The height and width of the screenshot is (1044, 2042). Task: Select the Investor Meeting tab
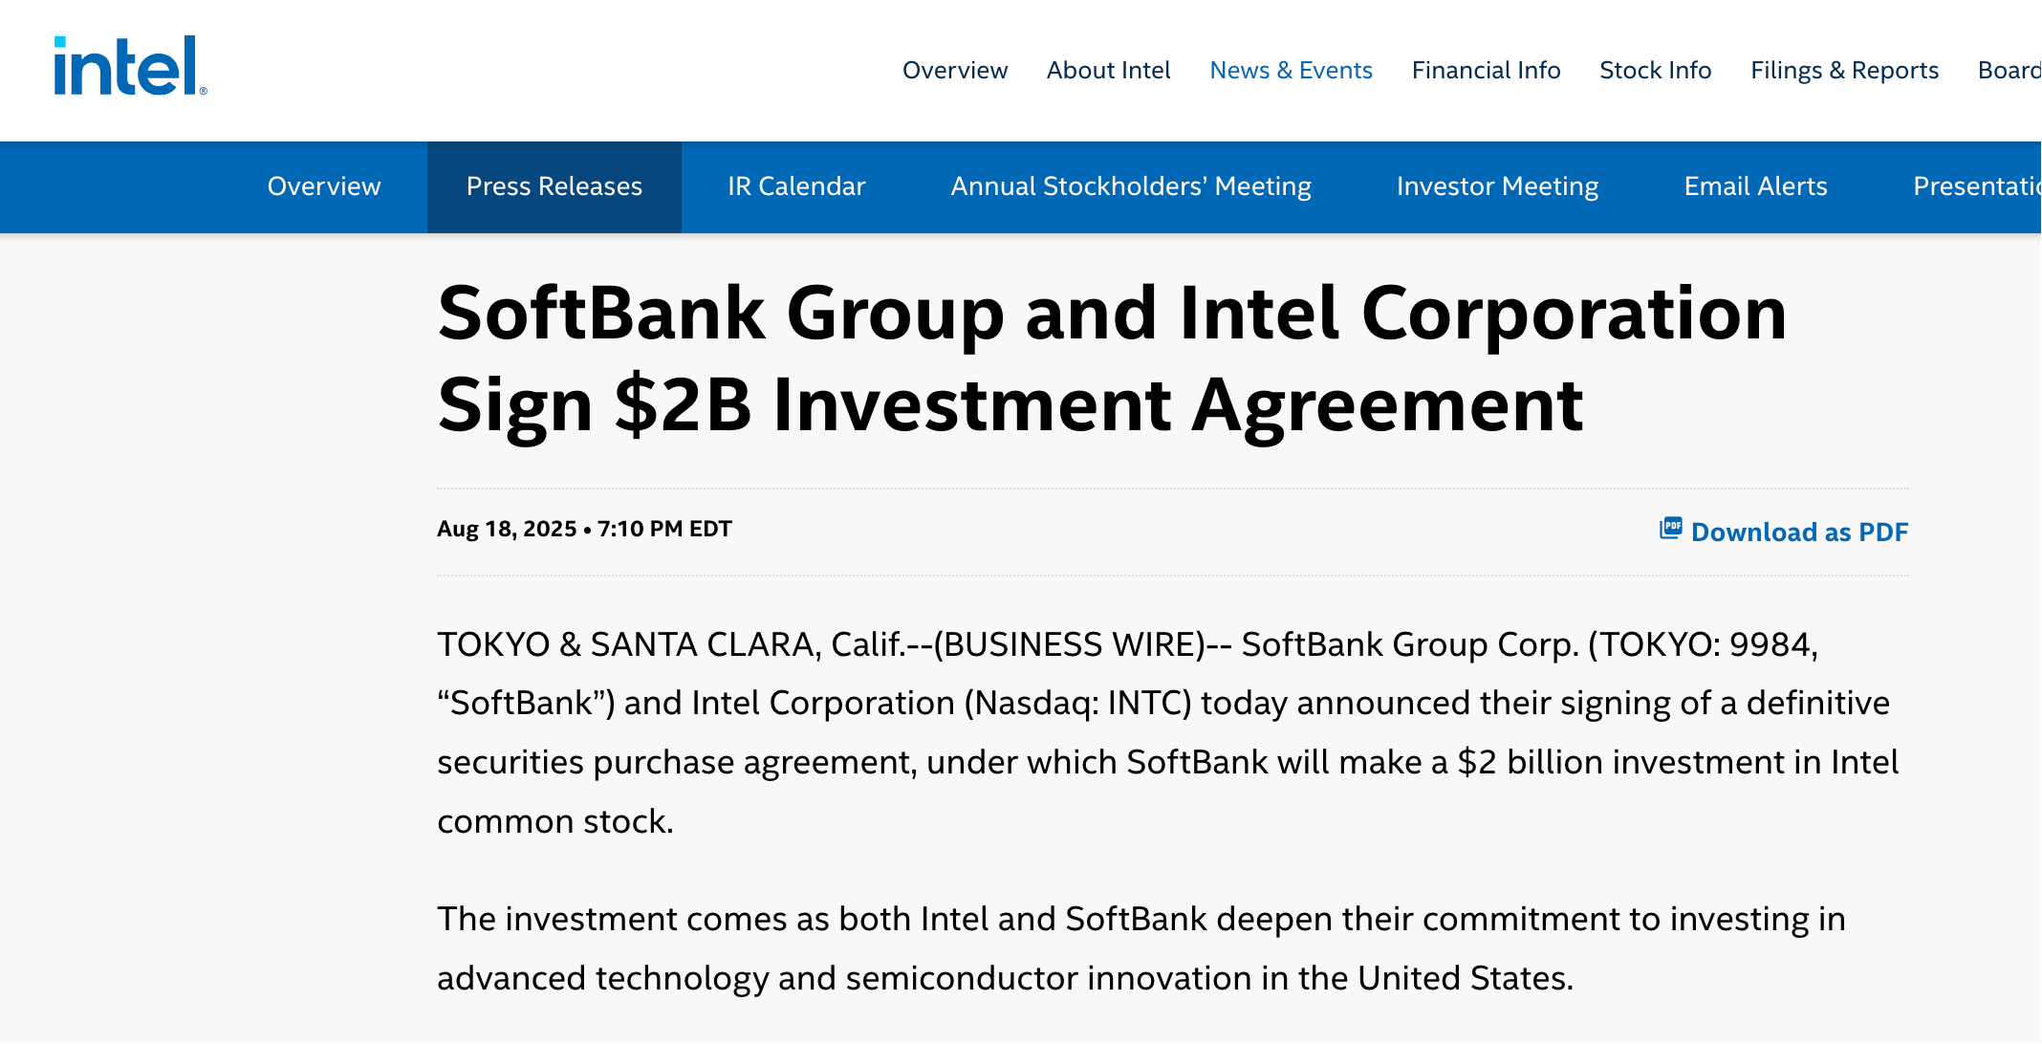(x=1497, y=186)
